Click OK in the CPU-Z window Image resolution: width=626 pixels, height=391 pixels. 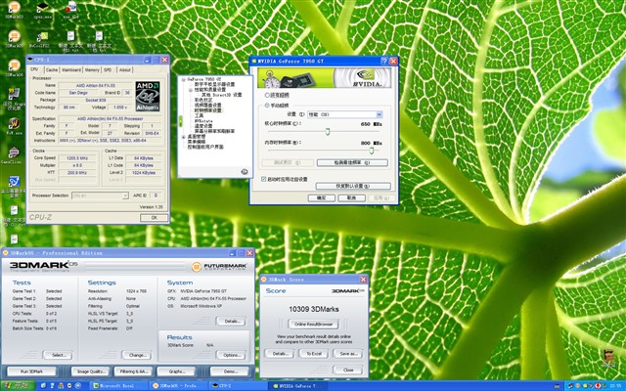click(155, 217)
